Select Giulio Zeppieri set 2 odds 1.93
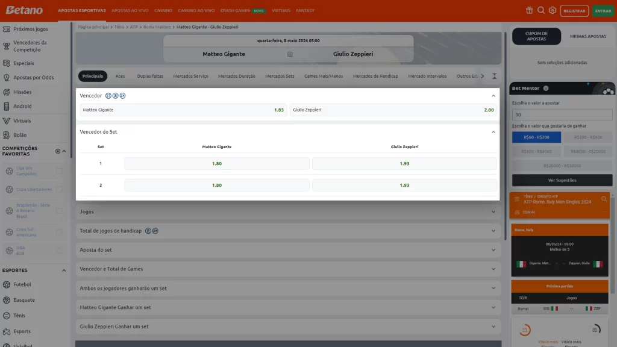The width and height of the screenshot is (617, 347). pyautogui.click(x=404, y=186)
